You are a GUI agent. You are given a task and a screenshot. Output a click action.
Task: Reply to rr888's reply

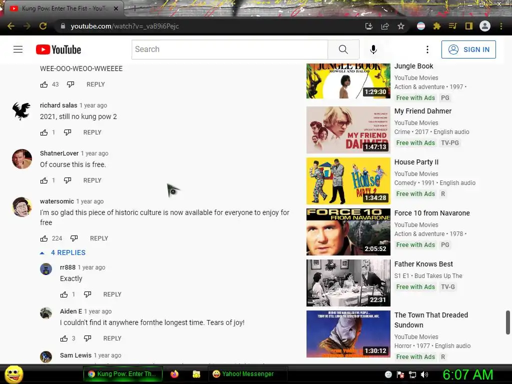point(112,294)
